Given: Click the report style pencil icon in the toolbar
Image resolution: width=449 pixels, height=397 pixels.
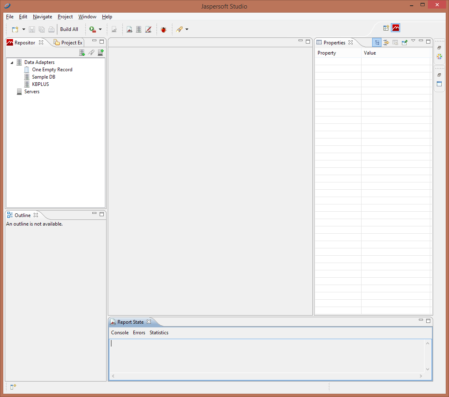Looking at the screenshot, I should [x=148, y=29].
